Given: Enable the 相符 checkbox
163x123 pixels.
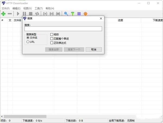Looking at the screenshot, I should click(52, 34).
